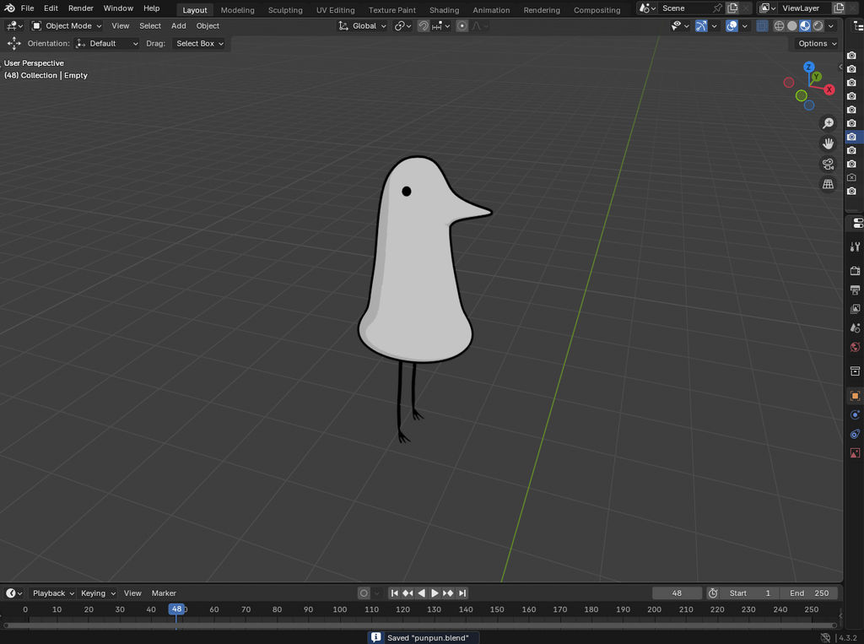Click the move cursor tool icon
864x644 pixels.
coord(13,43)
